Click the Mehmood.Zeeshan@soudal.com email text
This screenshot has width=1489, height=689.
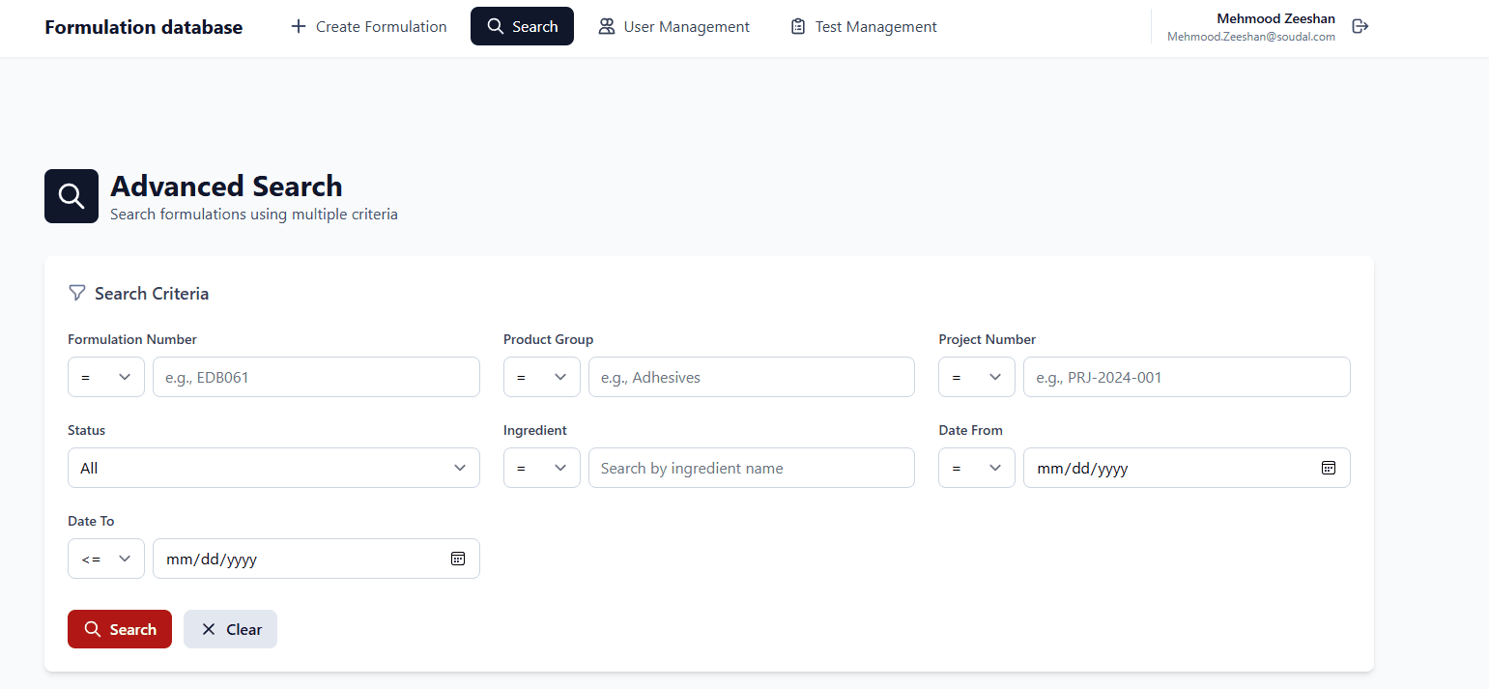(x=1251, y=37)
